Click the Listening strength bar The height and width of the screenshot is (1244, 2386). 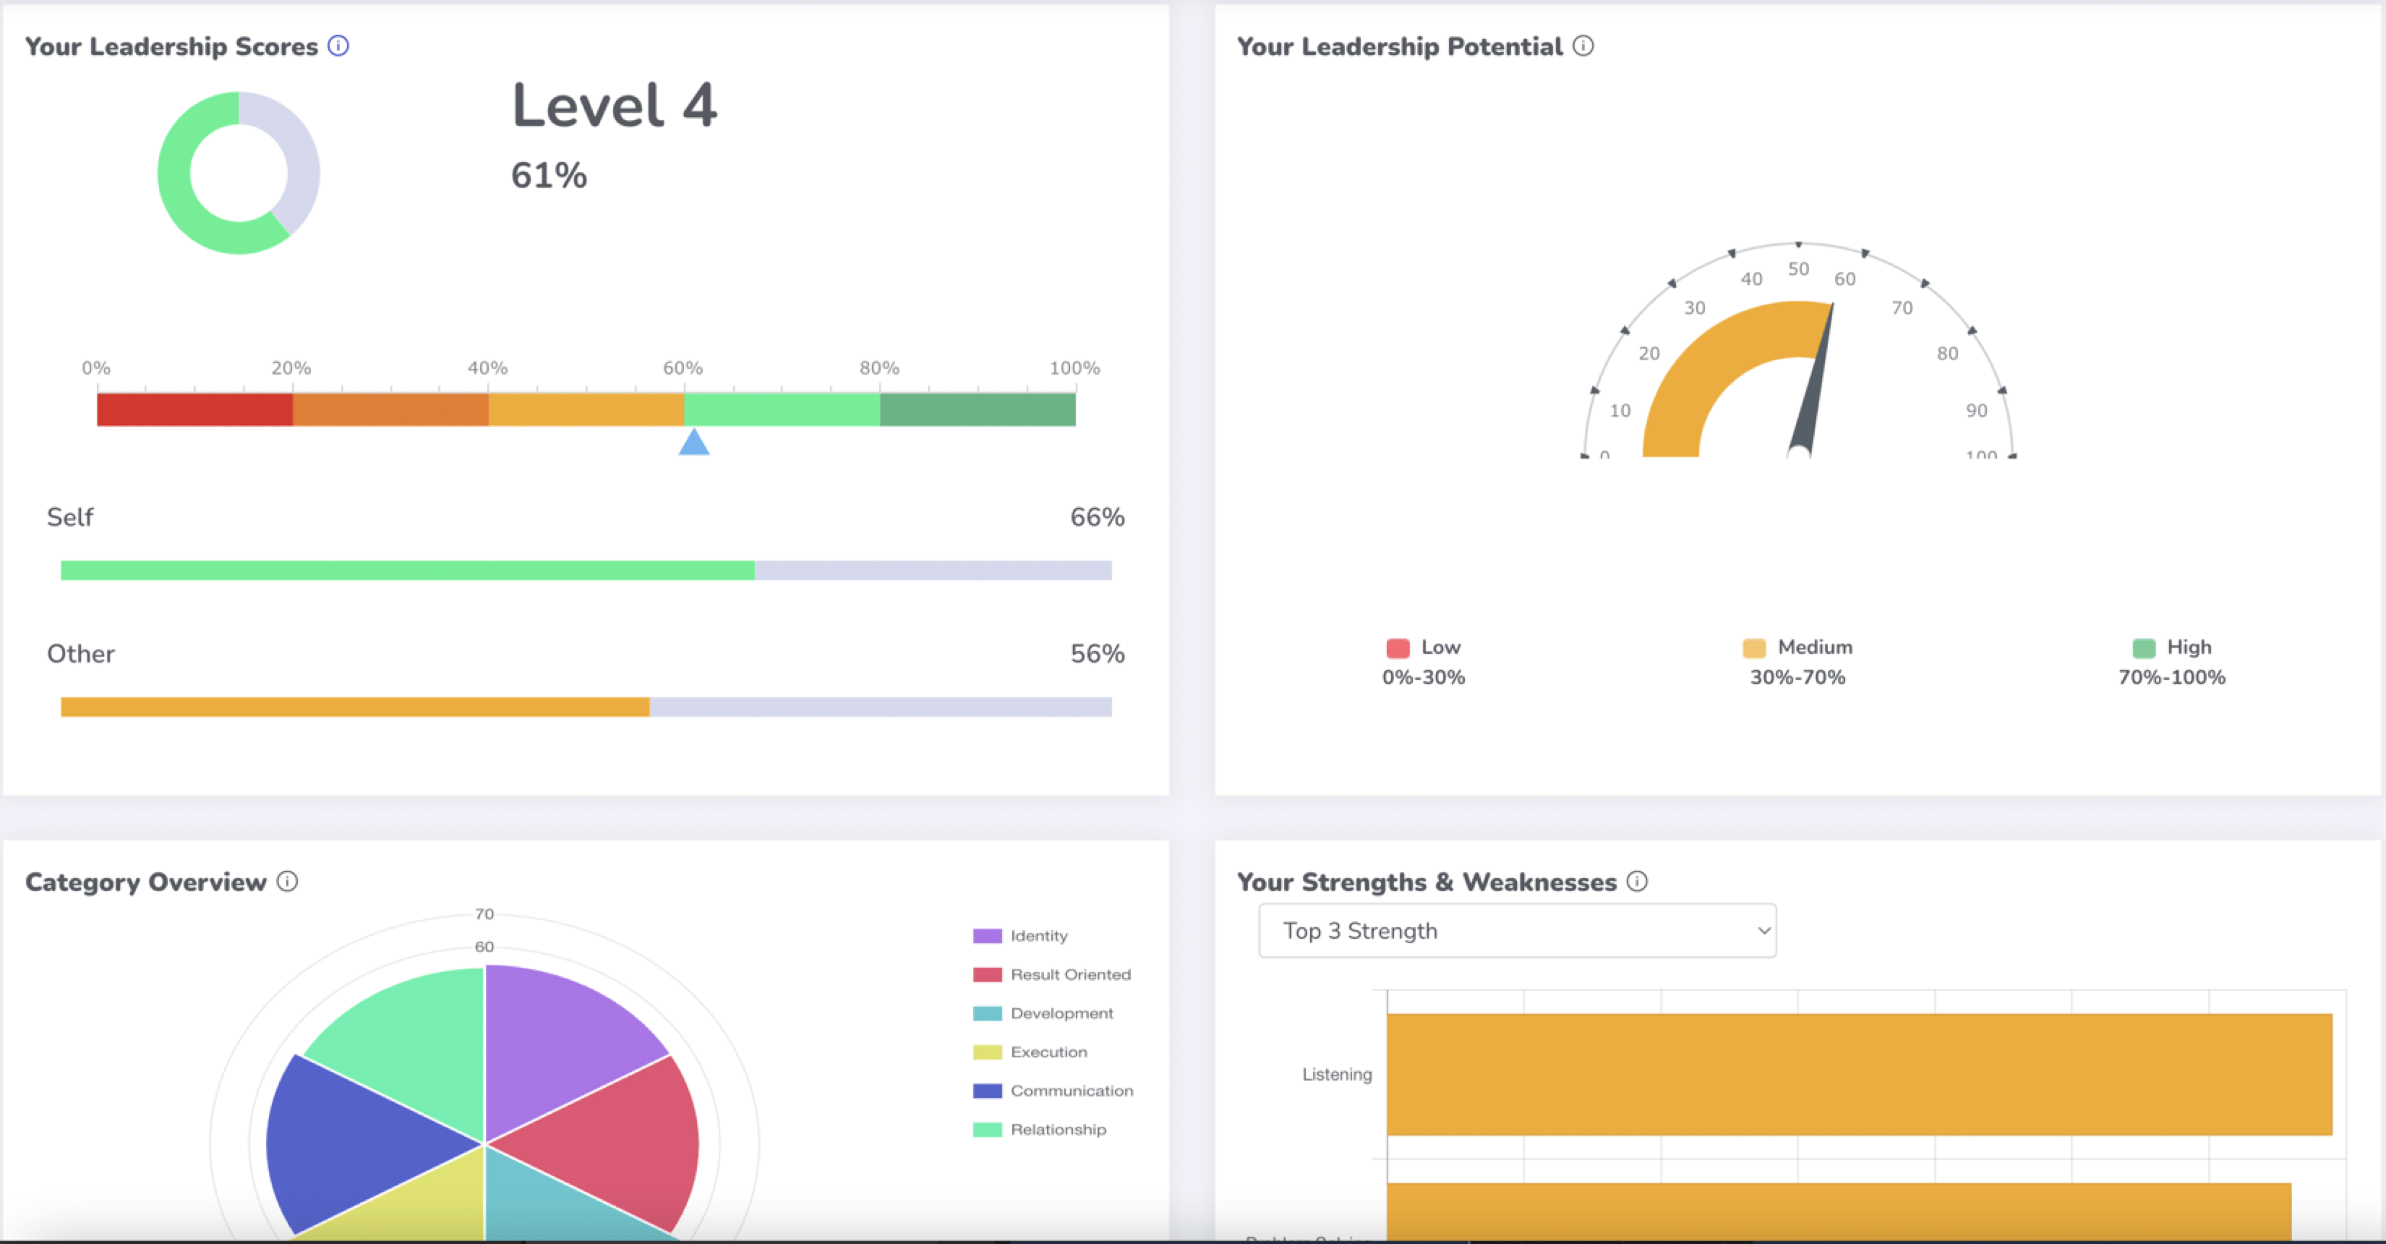click(x=1858, y=1075)
